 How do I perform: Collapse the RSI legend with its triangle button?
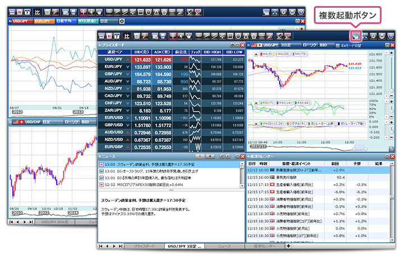tap(256, 103)
